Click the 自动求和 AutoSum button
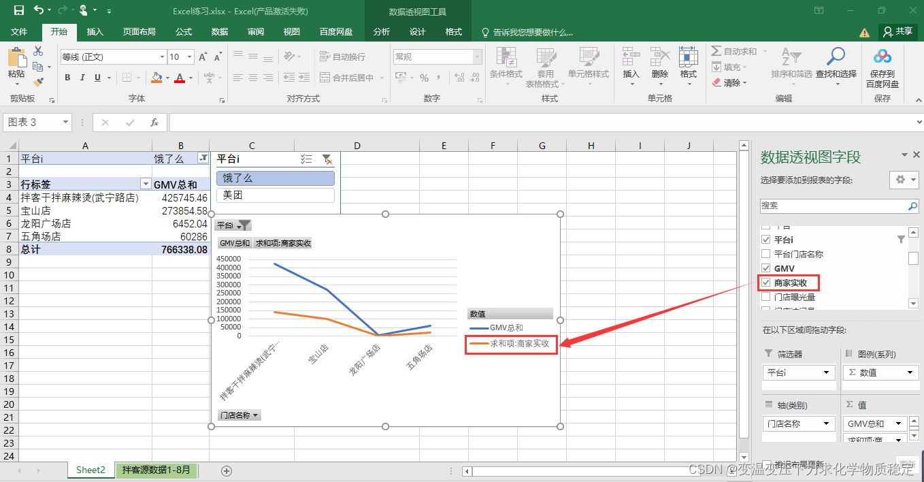 [x=735, y=52]
